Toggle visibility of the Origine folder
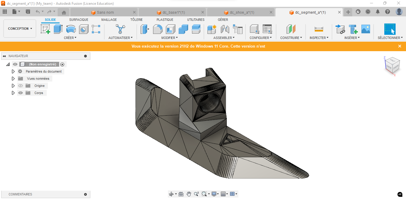Screen dimensions: 406x199 (x=21, y=86)
